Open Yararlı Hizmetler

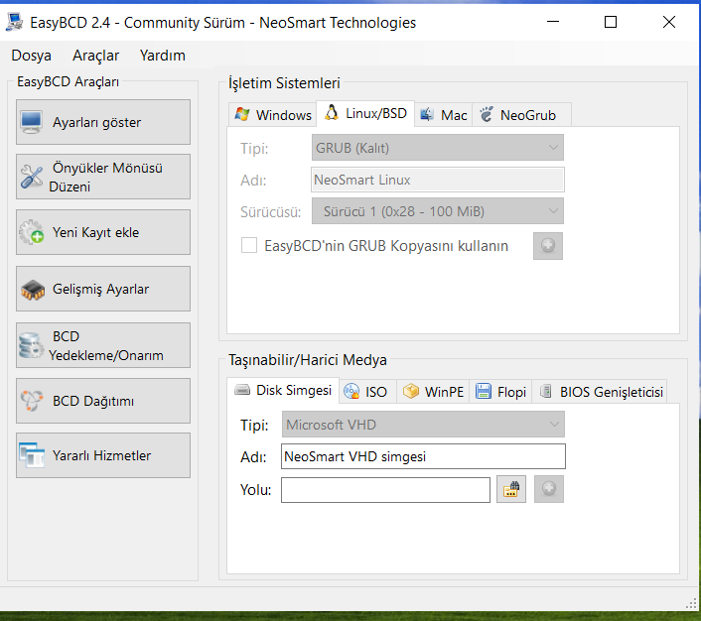click(x=103, y=455)
